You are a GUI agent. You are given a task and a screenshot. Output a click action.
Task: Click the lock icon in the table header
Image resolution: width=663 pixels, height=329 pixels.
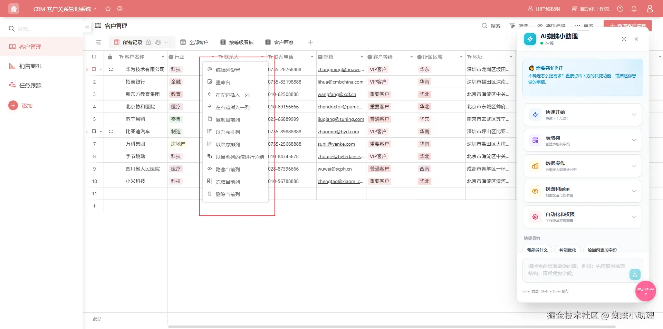[x=110, y=57]
